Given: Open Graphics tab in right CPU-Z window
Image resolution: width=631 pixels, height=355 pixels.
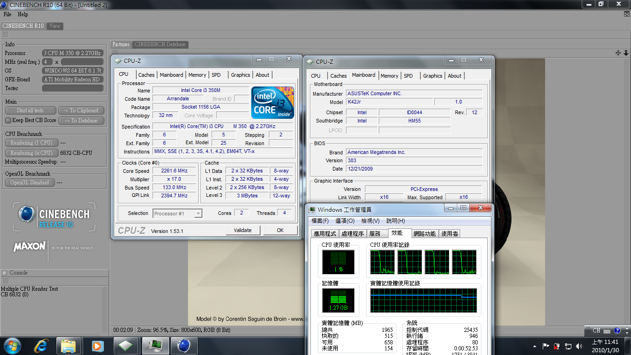Looking at the screenshot, I should click(433, 76).
